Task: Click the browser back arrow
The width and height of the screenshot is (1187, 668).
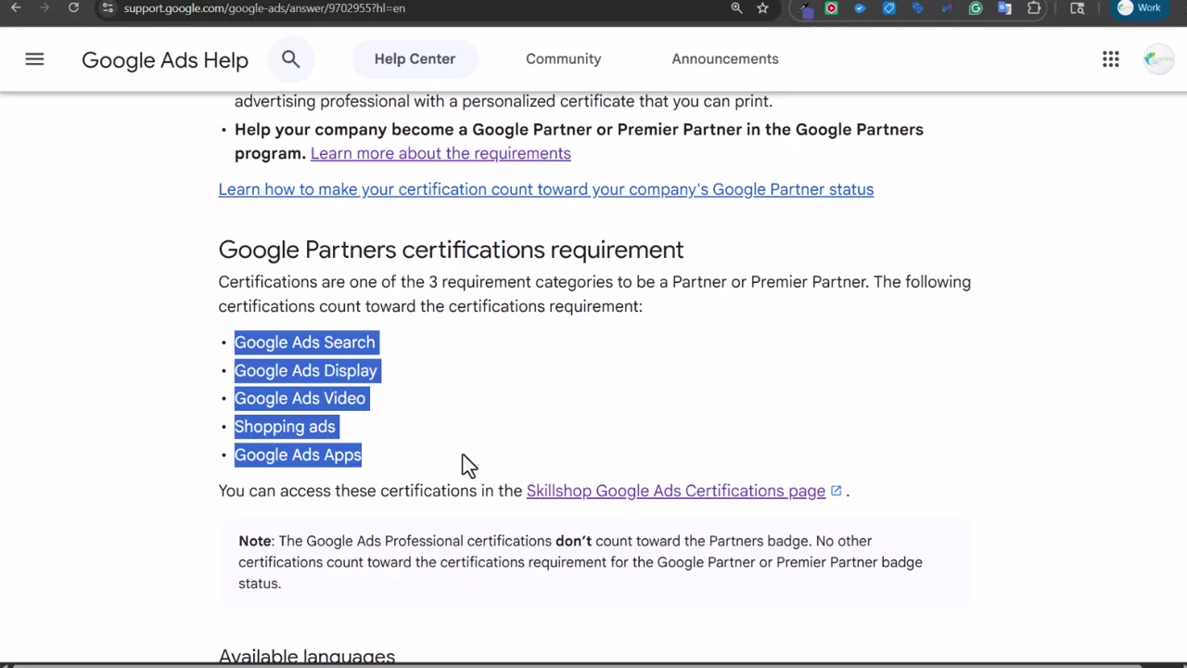Action: point(16,7)
